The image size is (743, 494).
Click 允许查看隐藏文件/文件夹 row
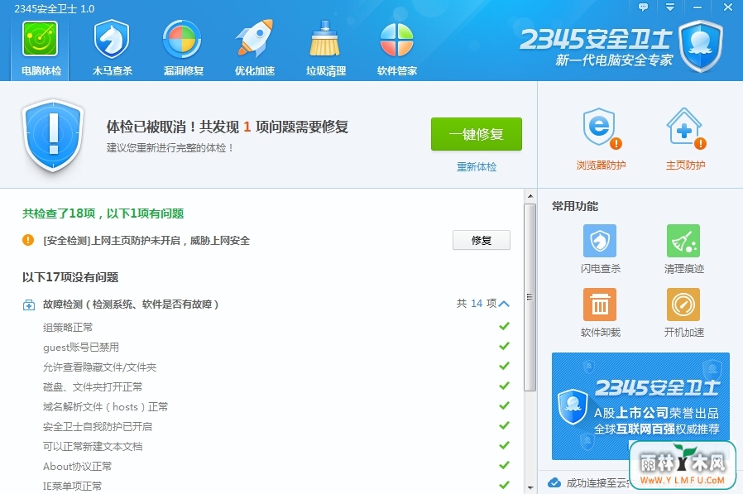point(276,367)
